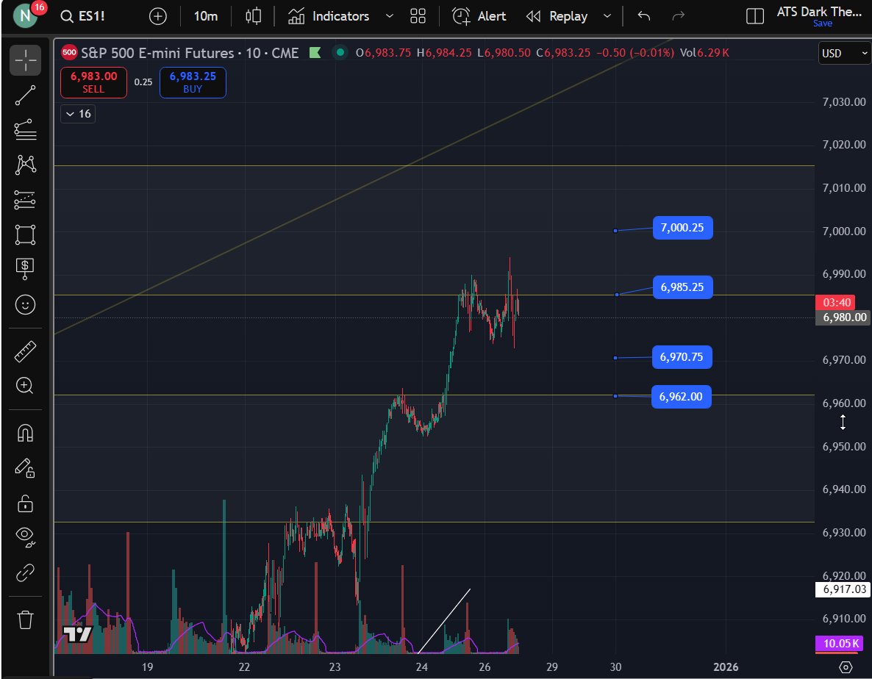Open the candlestick chart type selector

[x=254, y=16]
